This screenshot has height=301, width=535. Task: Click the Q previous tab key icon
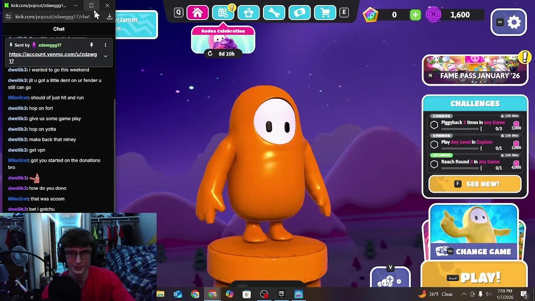coord(178,13)
